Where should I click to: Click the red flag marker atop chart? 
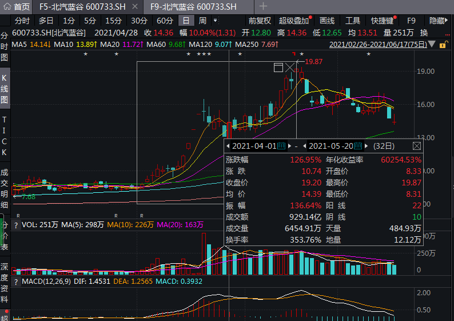[294, 54]
